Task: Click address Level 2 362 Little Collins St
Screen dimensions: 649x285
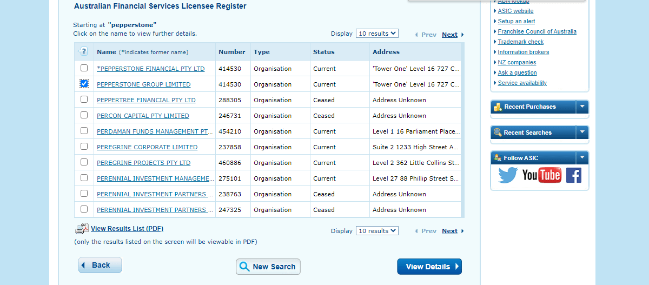Action: (416, 163)
